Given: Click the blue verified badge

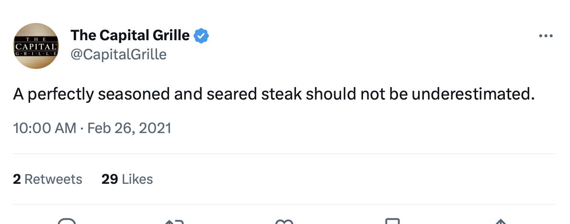Looking at the screenshot, I should point(201,35).
